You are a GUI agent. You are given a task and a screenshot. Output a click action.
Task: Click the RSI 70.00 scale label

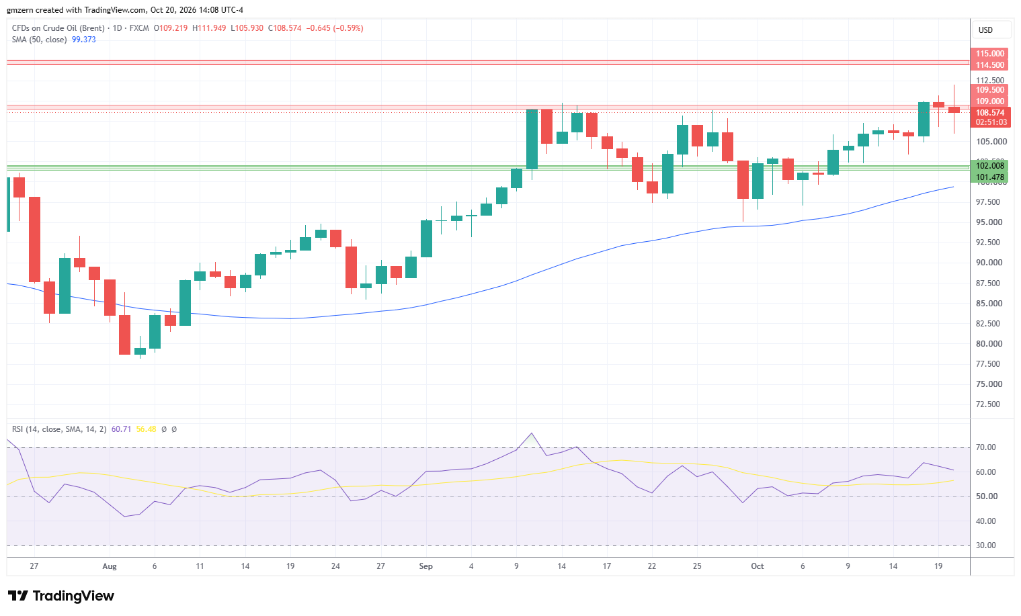coord(986,447)
